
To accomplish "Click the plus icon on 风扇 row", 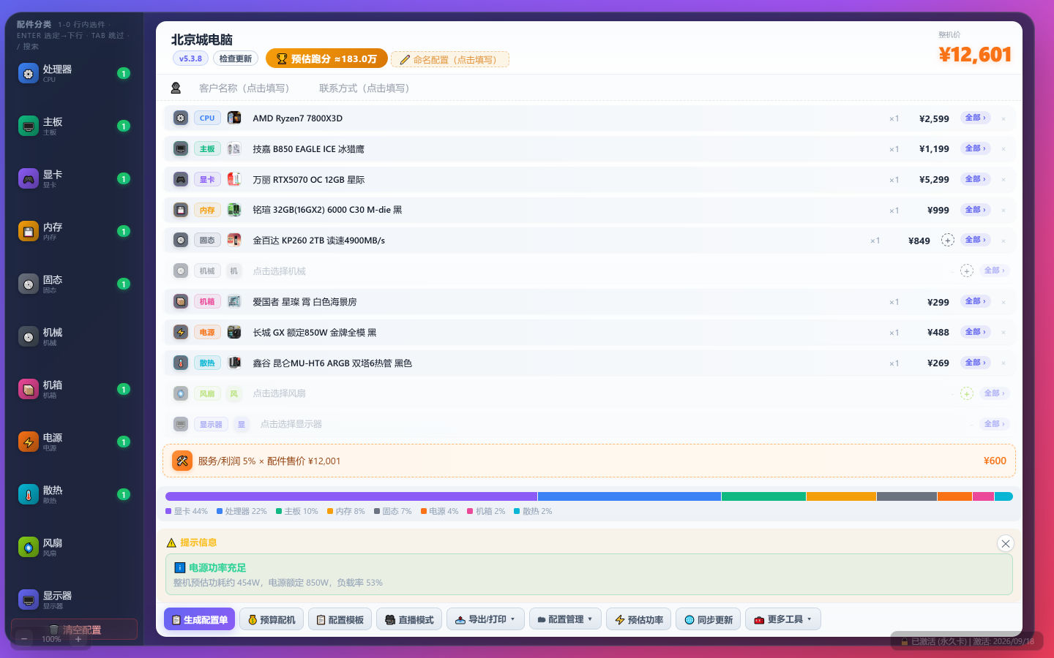I will point(967,393).
